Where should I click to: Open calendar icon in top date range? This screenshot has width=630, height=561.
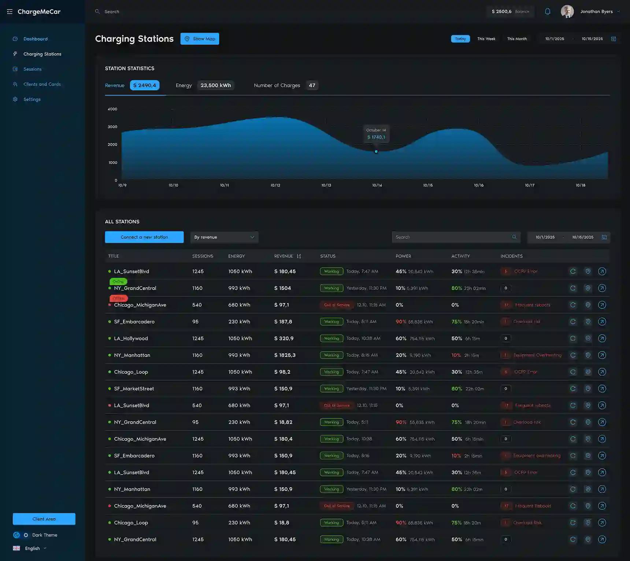pyautogui.click(x=614, y=39)
